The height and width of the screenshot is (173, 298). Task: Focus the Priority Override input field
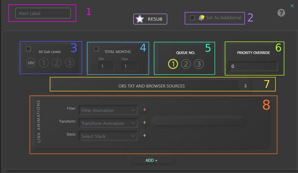coord(253,66)
